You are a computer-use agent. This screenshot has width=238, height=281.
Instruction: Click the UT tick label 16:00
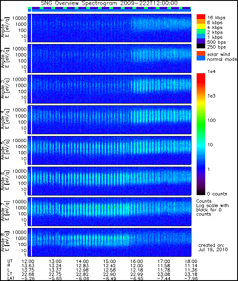[137, 261]
